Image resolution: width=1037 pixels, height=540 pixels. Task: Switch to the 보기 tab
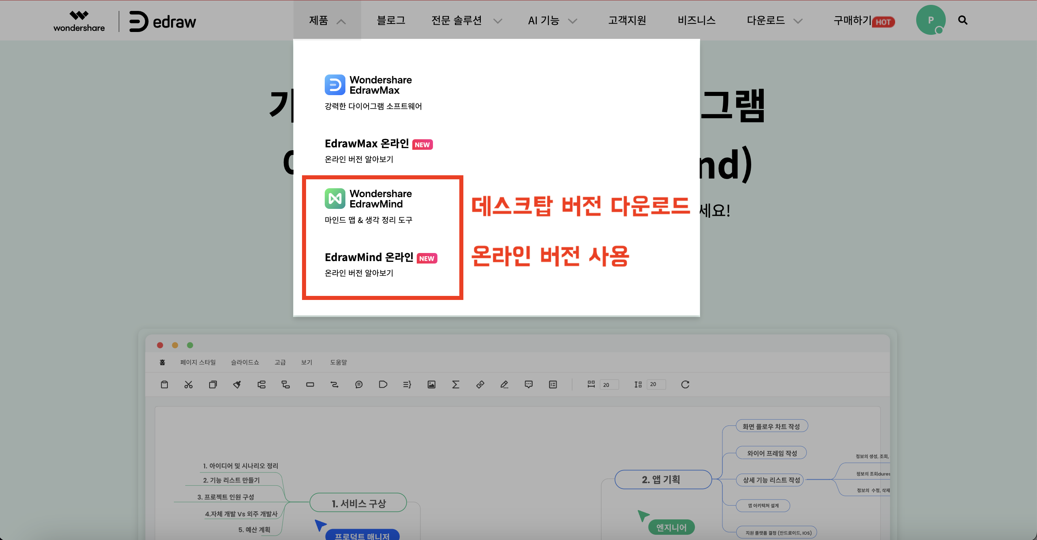[x=307, y=362]
